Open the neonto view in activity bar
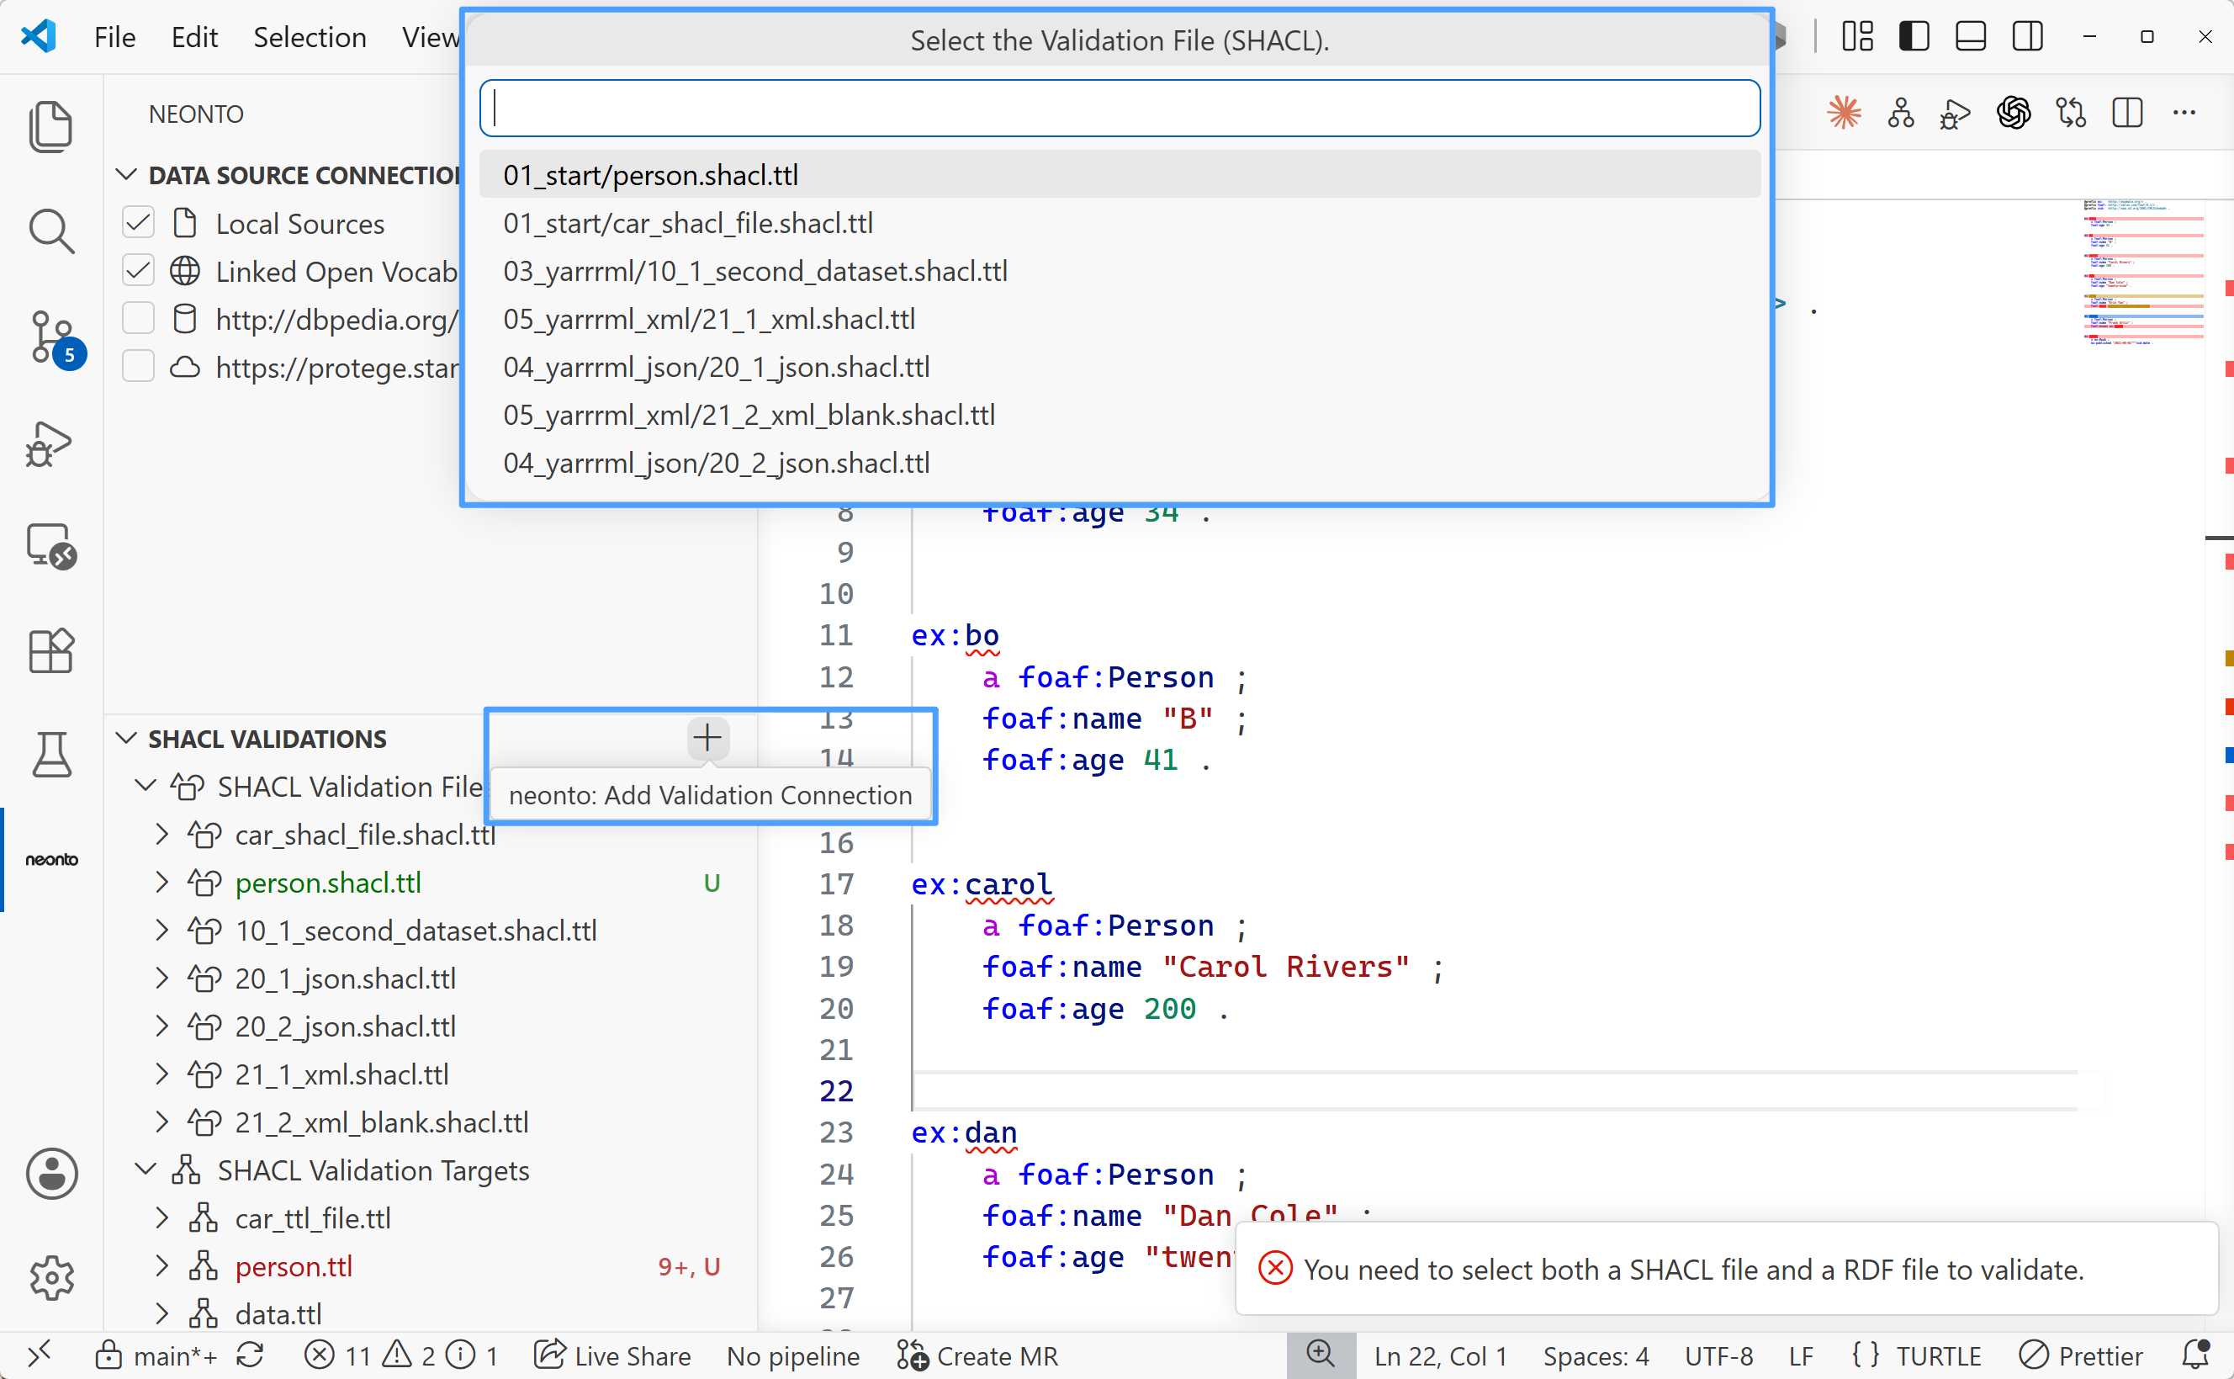Viewport: 2234px width, 1379px height. coord(51,859)
